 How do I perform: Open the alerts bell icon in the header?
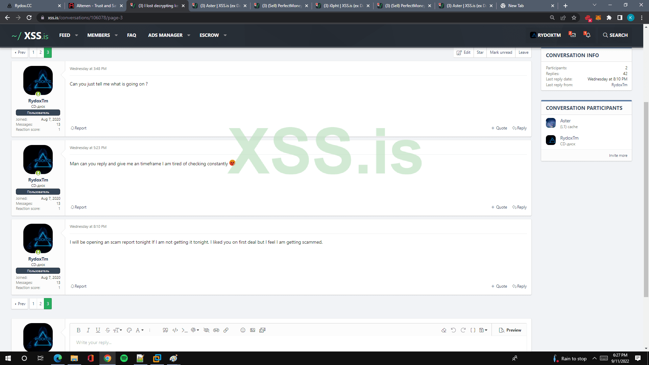588,35
